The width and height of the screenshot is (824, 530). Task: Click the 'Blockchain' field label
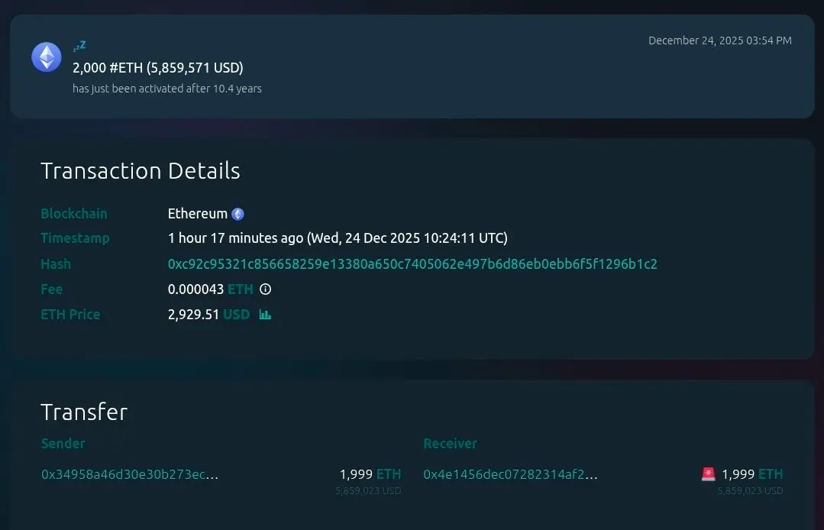74,214
